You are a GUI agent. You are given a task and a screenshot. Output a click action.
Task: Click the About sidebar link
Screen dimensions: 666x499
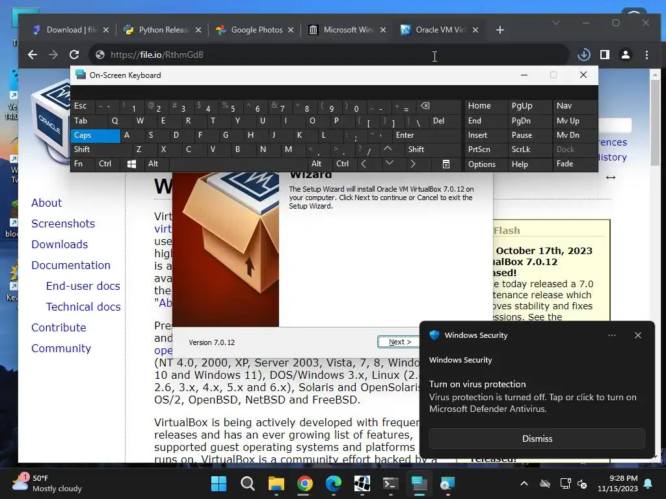pyautogui.click(x=47, y=203)
